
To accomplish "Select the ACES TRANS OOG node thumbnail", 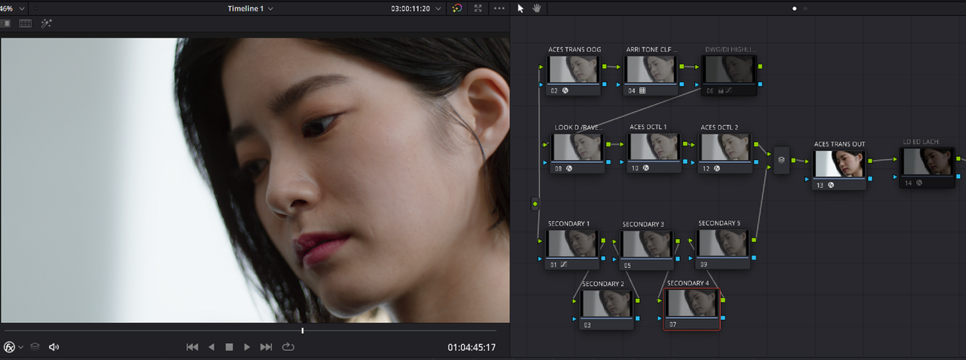I will (574, 69).
